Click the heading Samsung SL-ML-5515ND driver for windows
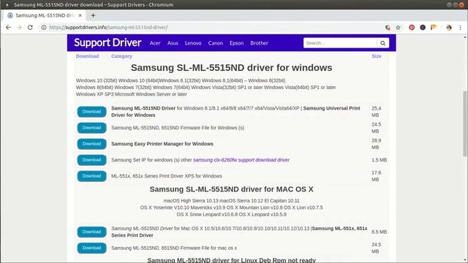 pos(231,68)
